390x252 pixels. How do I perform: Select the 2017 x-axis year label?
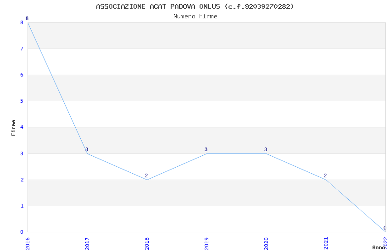pyautogui.click(x=87, y=244)
